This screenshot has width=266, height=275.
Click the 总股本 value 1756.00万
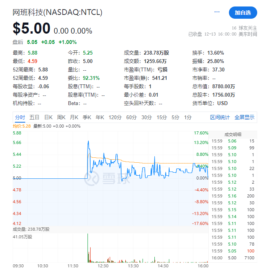[223, 95]
